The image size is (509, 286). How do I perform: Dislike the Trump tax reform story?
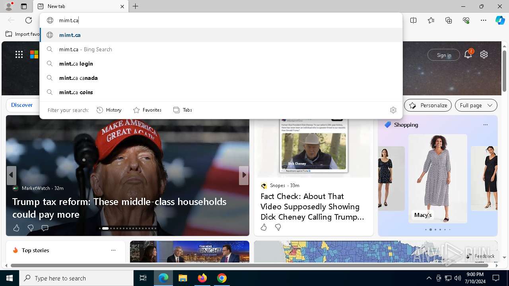(x=31, y=228)
